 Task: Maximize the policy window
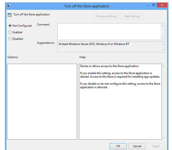(x=153, y=5)
